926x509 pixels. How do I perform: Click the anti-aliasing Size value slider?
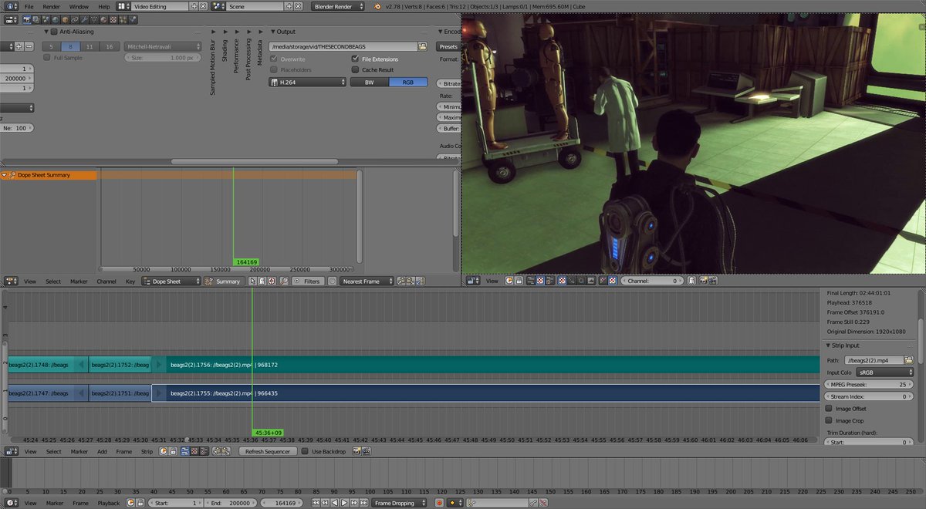163,58
